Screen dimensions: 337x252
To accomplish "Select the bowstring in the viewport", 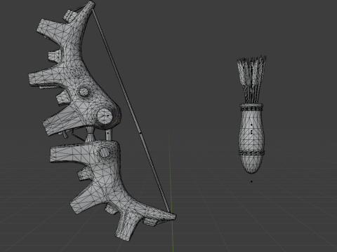I will (x=131, y=110).
